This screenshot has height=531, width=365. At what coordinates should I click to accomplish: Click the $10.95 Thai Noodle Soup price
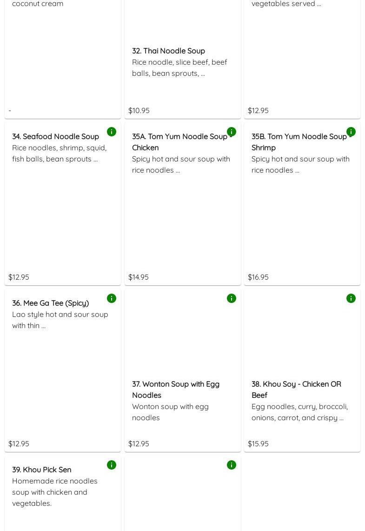pos(139,110)
